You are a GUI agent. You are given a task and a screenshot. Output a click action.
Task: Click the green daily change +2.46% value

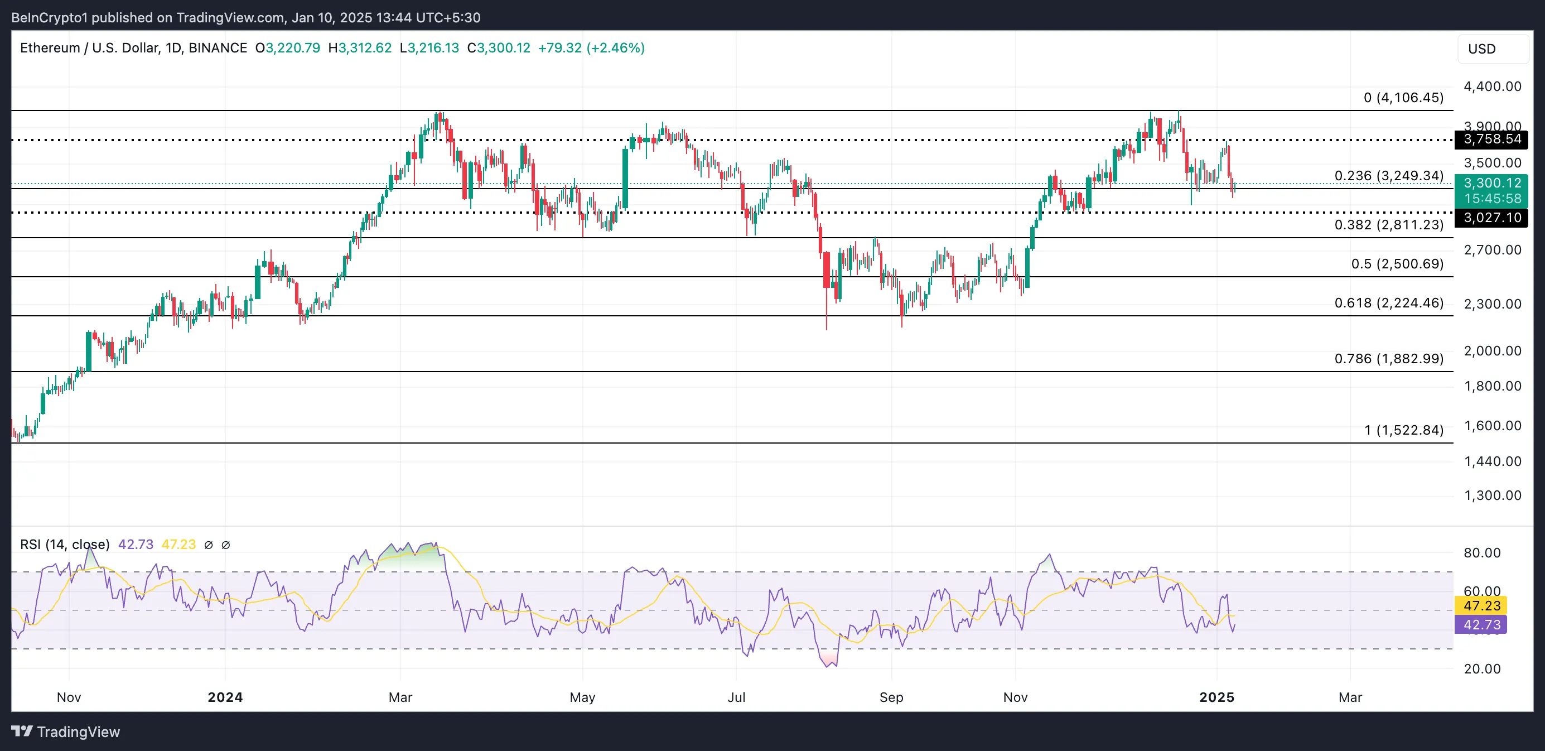tap(616, 48)
